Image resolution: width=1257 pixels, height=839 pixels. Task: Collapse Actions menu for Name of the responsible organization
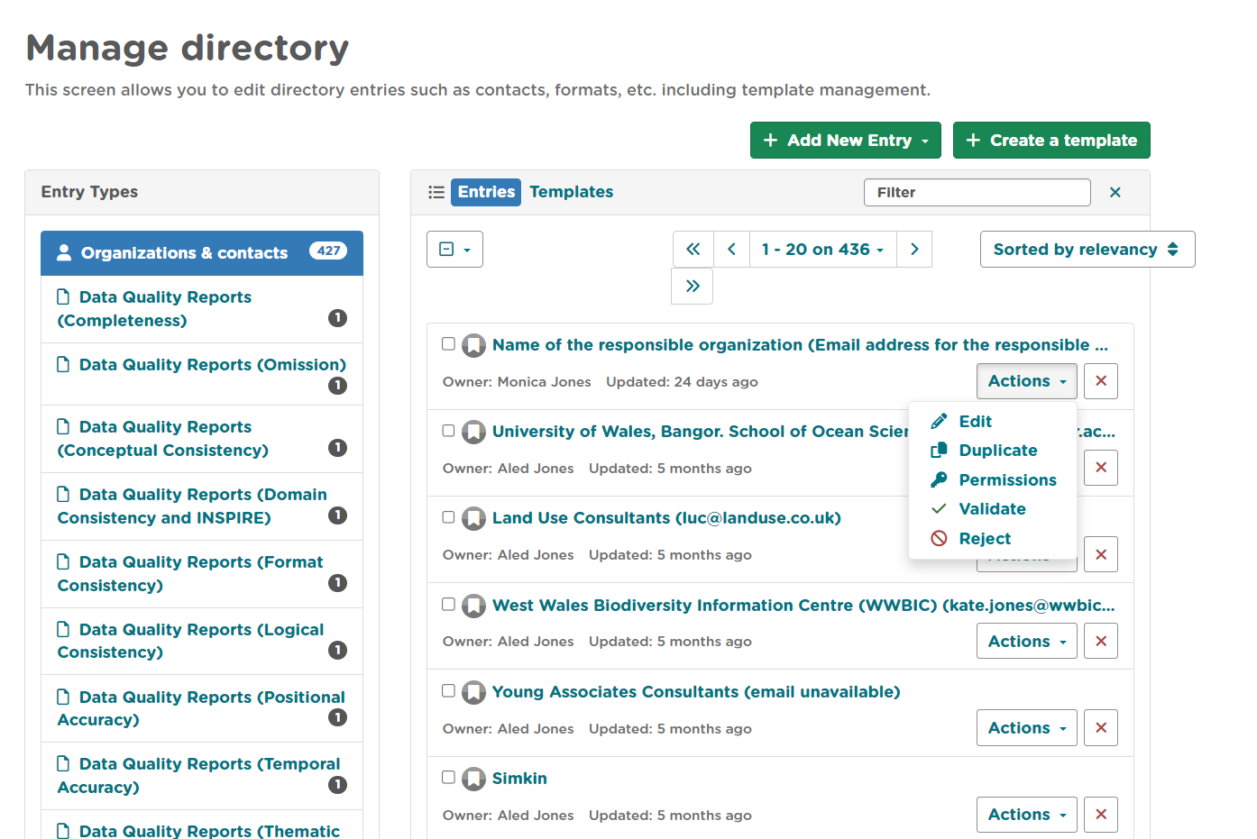(x=1027, y=381)
